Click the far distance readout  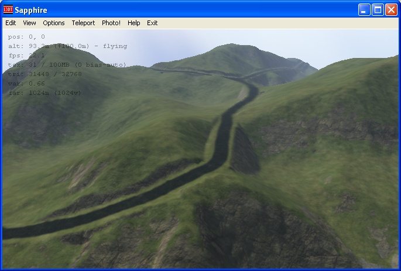pos(45,93)
